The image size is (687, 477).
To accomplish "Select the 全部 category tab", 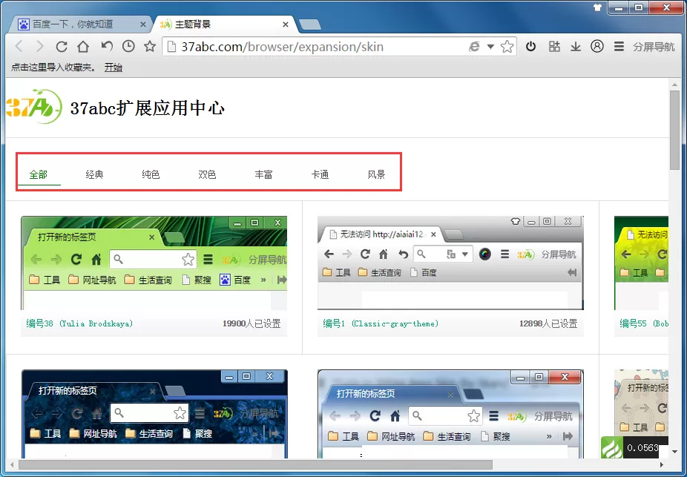I will click(x=39, y=174).
